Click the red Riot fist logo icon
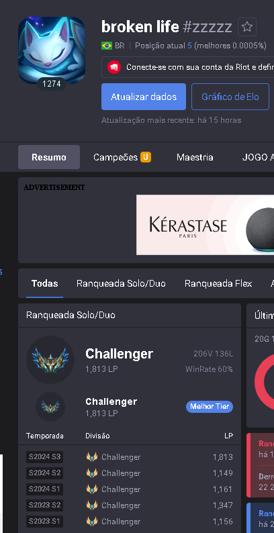274x533 pixels. coord(114,67)
